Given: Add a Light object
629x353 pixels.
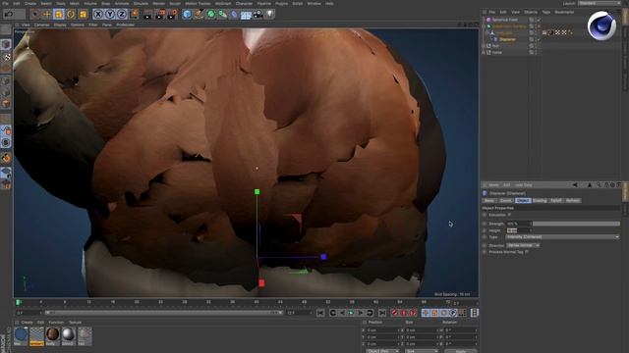Looking at the screenshot, I should click(270, 15).
